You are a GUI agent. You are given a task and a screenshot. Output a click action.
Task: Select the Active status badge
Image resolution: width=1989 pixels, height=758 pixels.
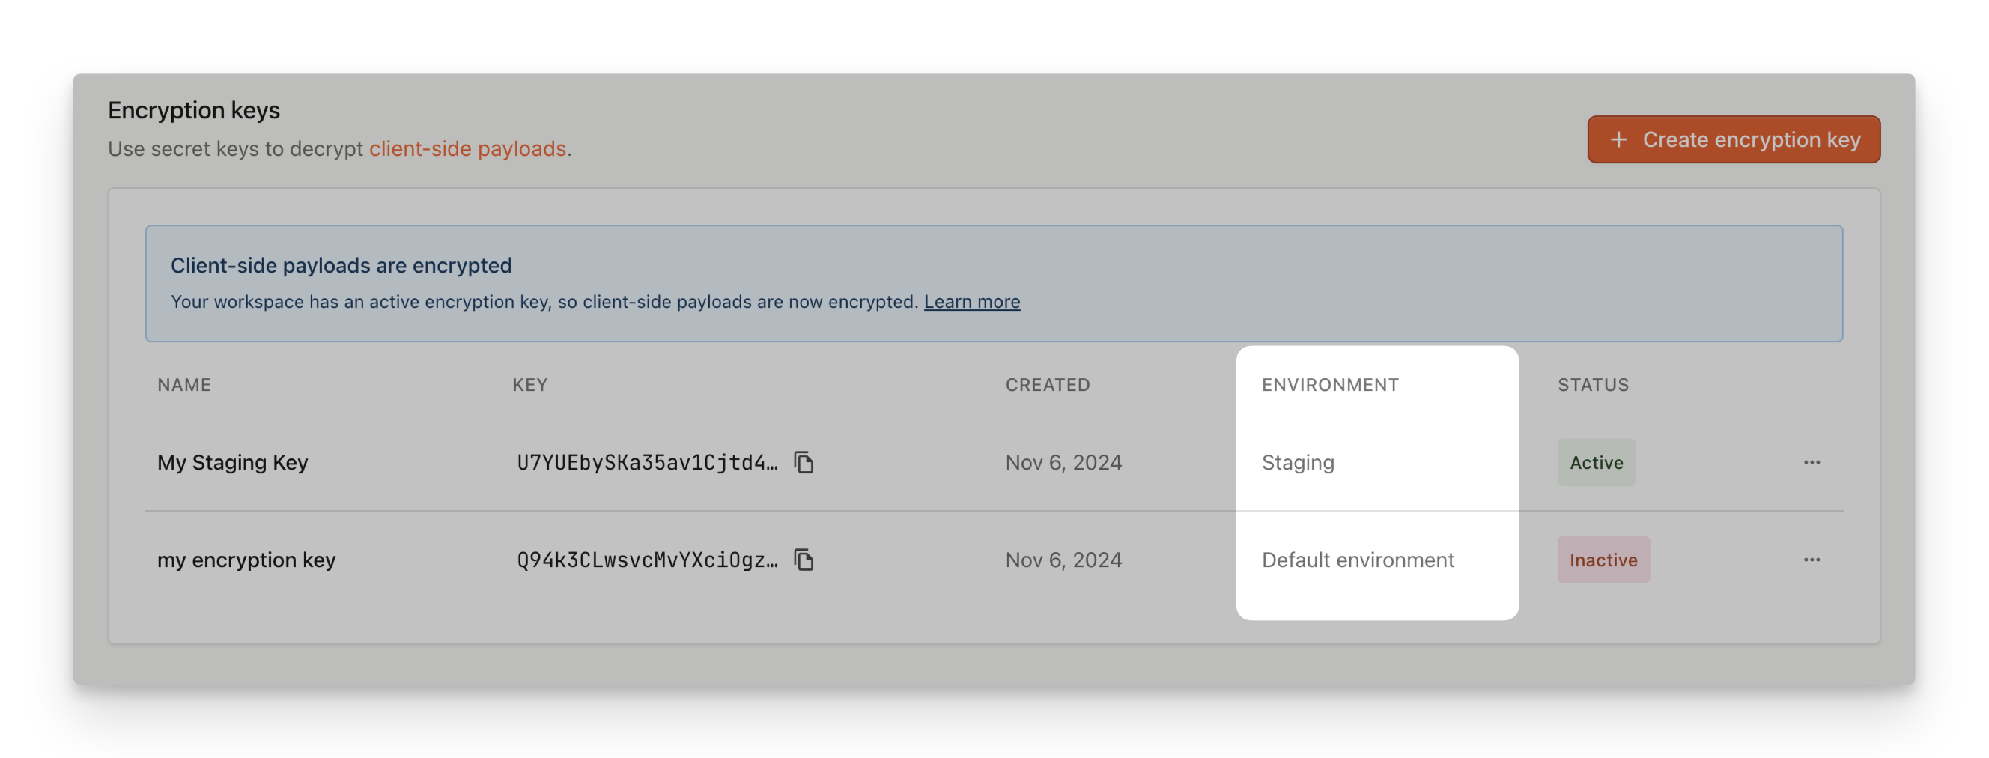[x=1596, y=462]
